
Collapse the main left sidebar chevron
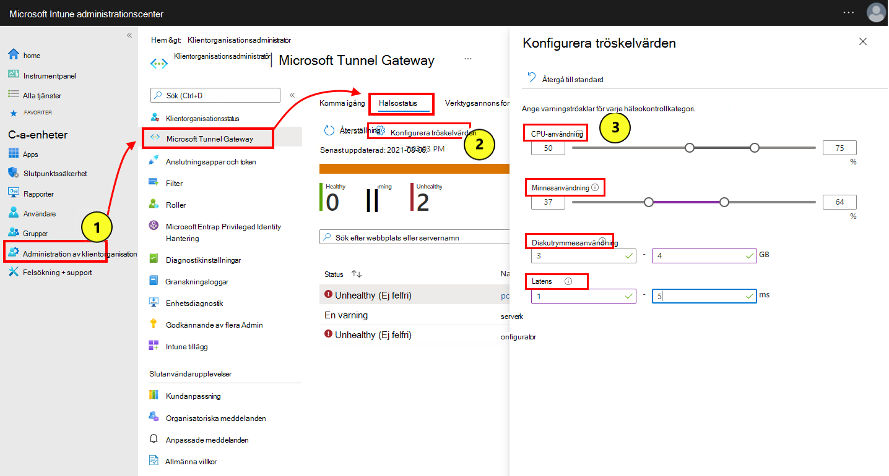(129, 35)
